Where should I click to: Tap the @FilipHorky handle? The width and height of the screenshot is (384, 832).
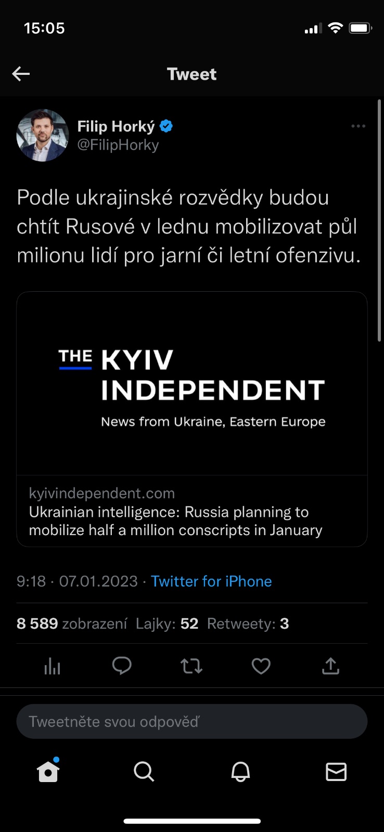118,145
